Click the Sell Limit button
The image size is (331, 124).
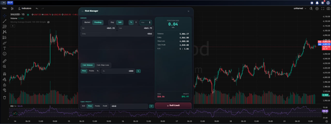click(173, 106)
